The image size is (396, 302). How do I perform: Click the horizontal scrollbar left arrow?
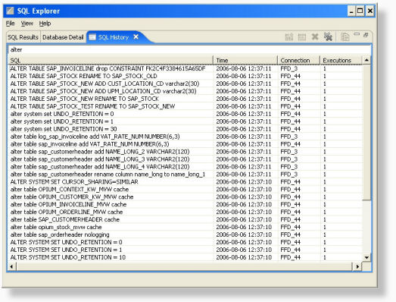coord(11,266)
